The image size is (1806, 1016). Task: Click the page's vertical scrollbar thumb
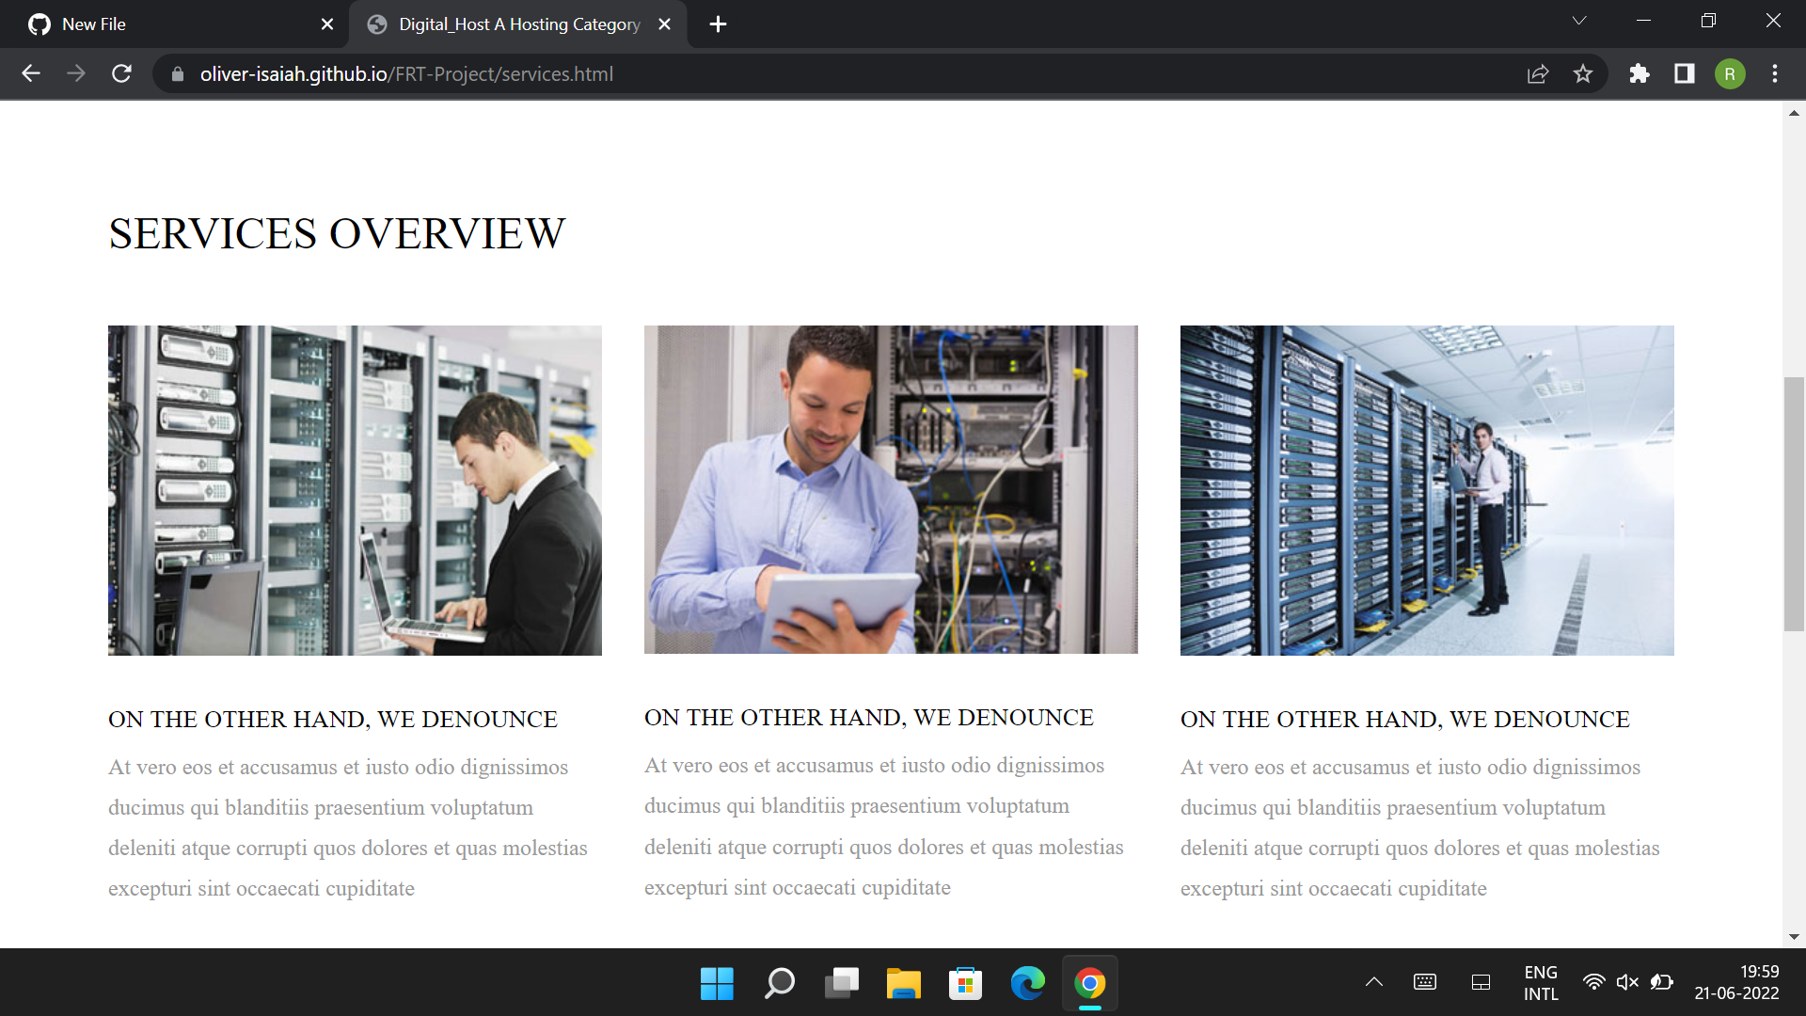pyautogui.click(x=1794, y=503)
